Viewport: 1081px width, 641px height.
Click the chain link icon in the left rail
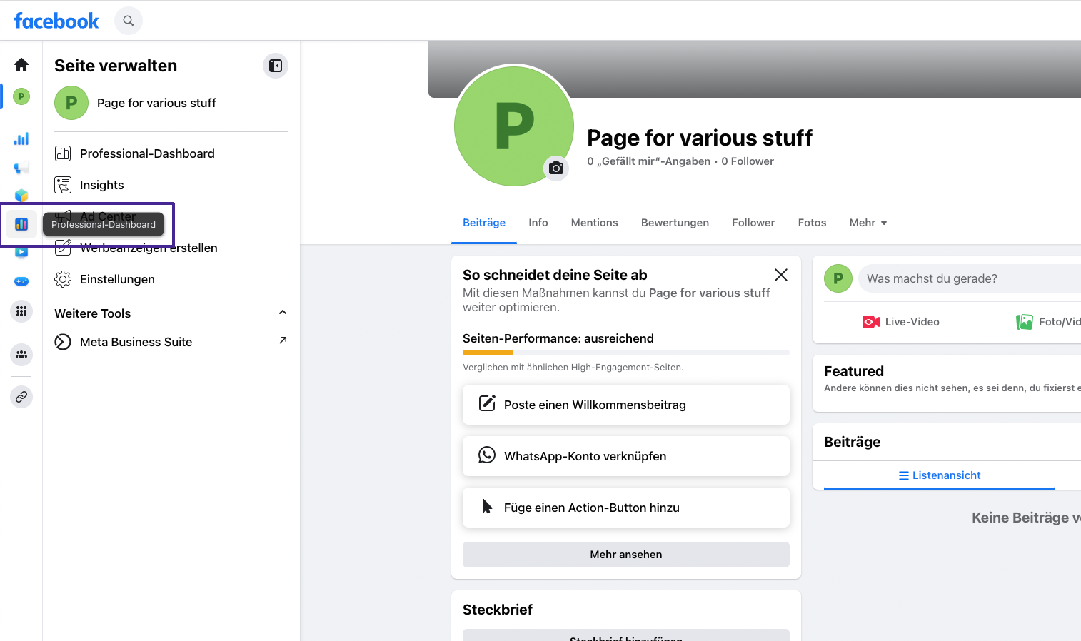[x=21, y=397]
